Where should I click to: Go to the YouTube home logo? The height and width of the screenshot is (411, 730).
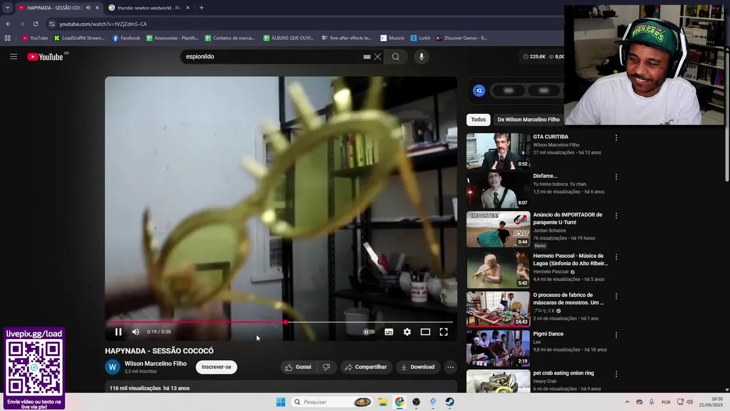click(x=46, y=57)
